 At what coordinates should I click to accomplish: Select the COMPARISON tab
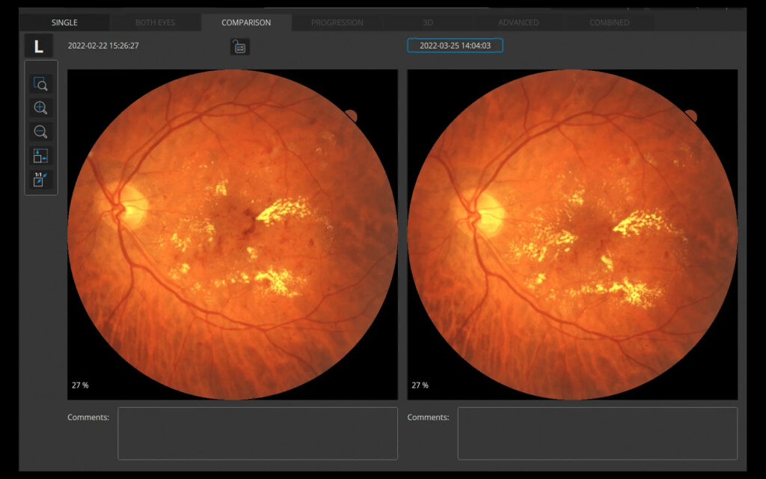(246, 22)
